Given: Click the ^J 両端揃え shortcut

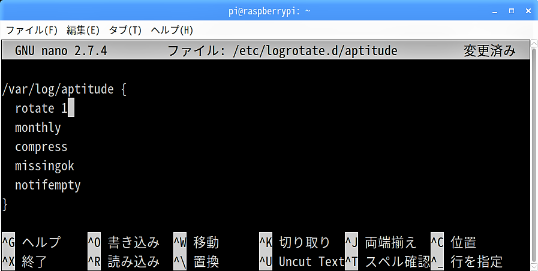Looking at the screenshot, I should [x=380, y=243].
